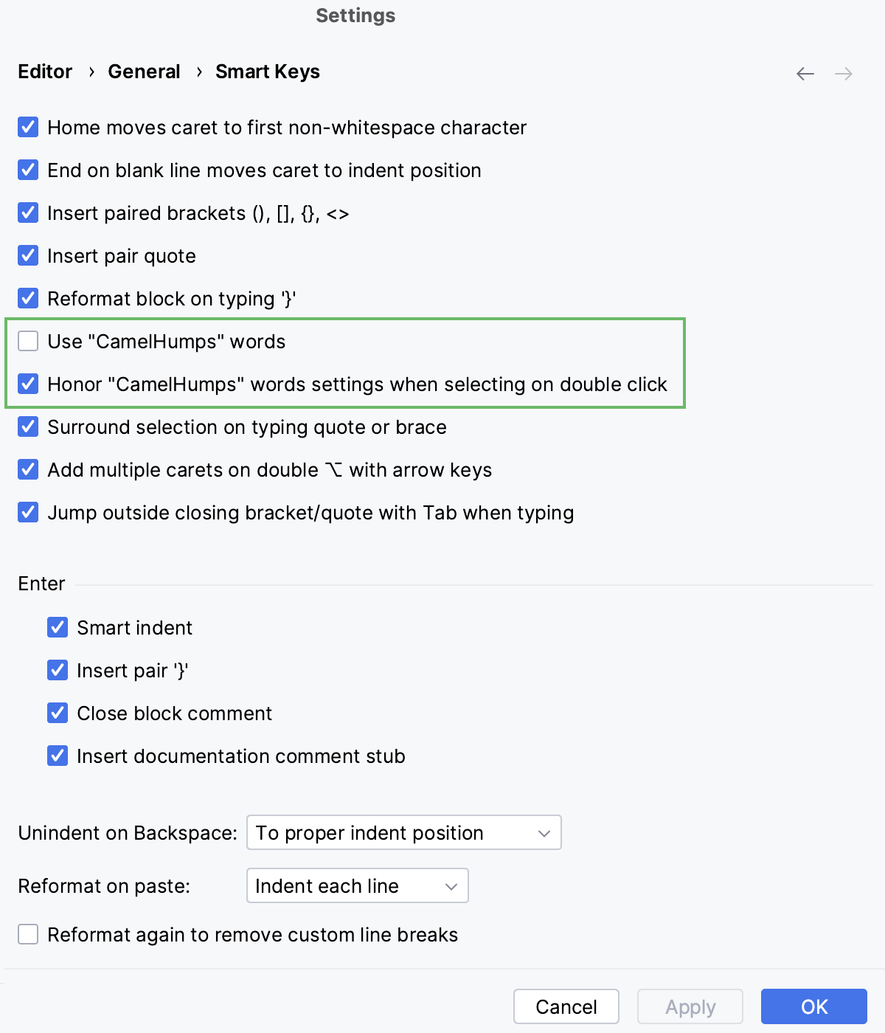The width and height of the screenshot is (885, 1033).
Task: Disable Jump outside closing bracket with Tab
Action: 27,512
